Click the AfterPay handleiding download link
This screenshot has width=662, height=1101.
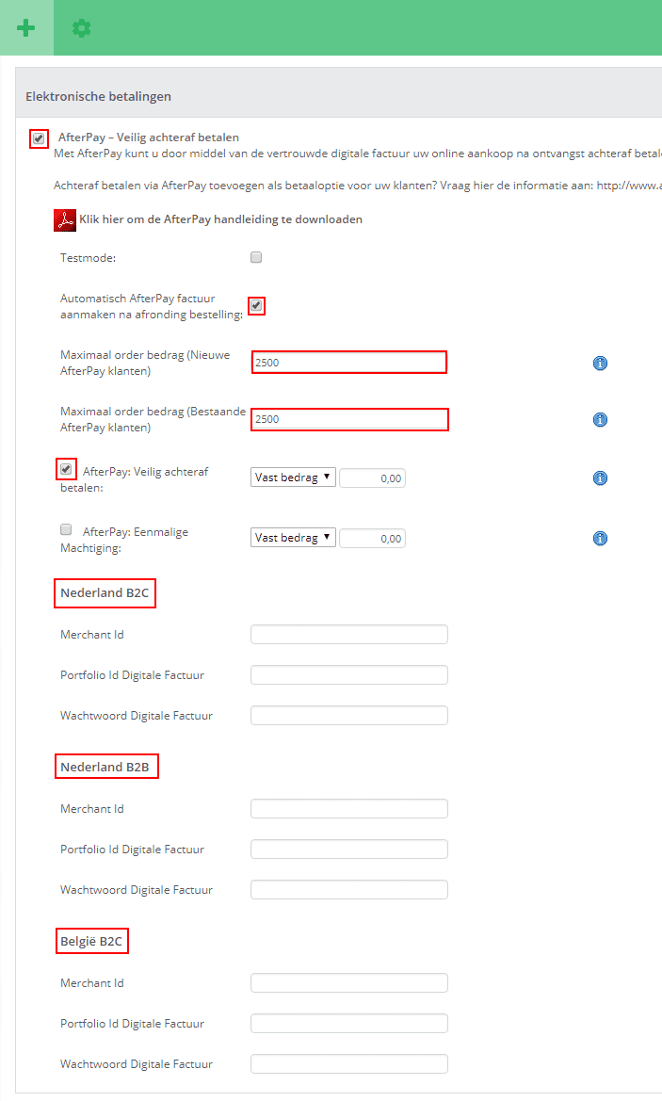pyautogui.click(x=220, y=219)
